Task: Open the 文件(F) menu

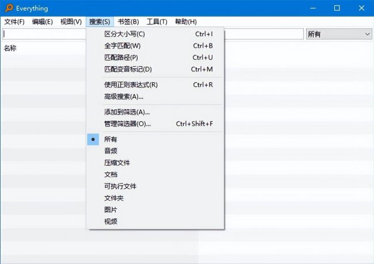Action: pos(14,22)
